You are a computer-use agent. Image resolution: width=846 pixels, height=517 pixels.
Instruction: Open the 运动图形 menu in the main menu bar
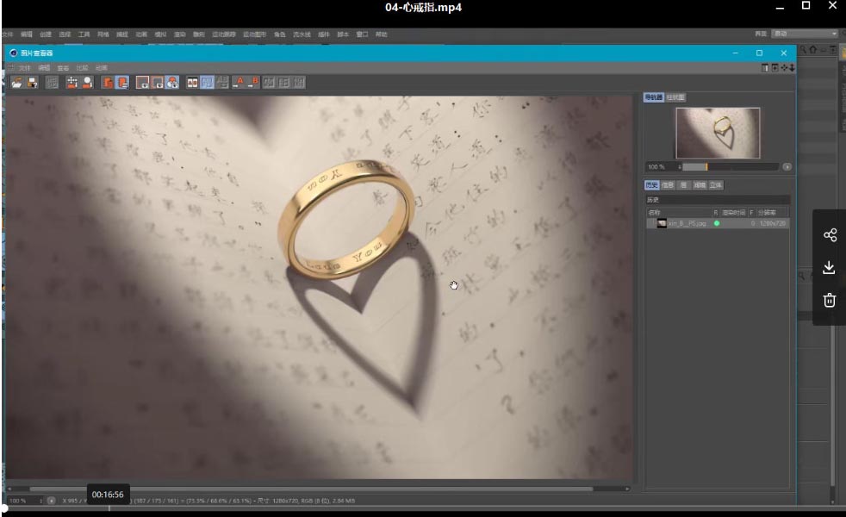click(x=255, y=34)
